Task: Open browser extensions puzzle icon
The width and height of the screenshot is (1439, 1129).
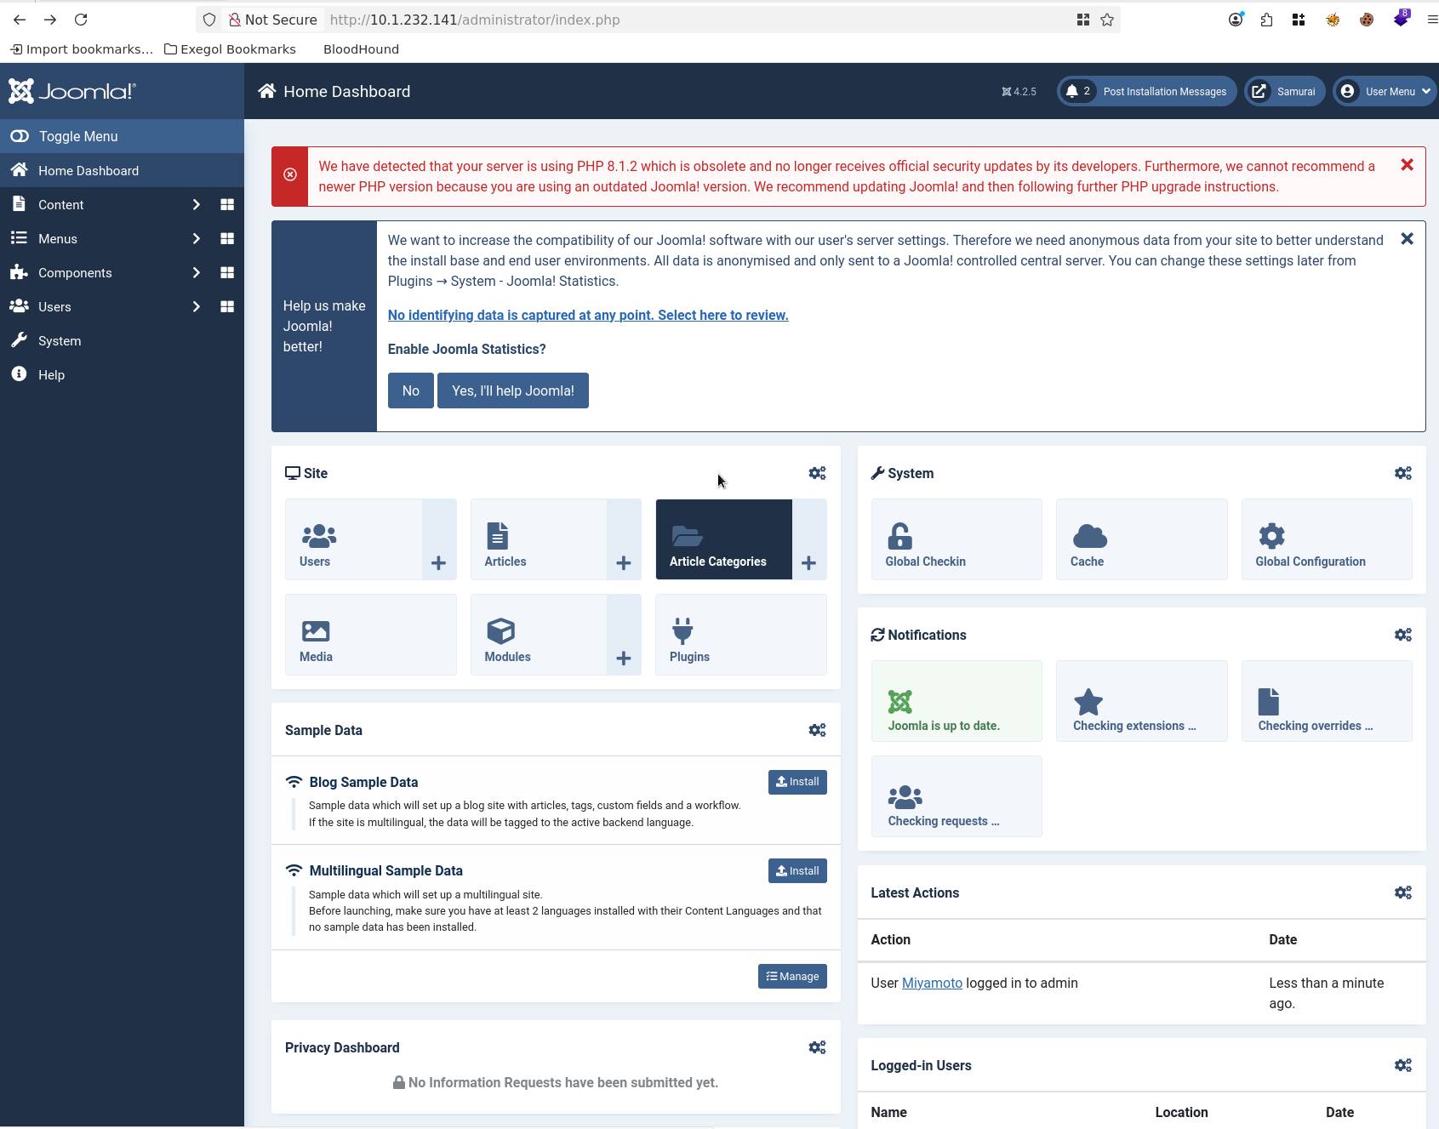Action: tap(1267, 20)
